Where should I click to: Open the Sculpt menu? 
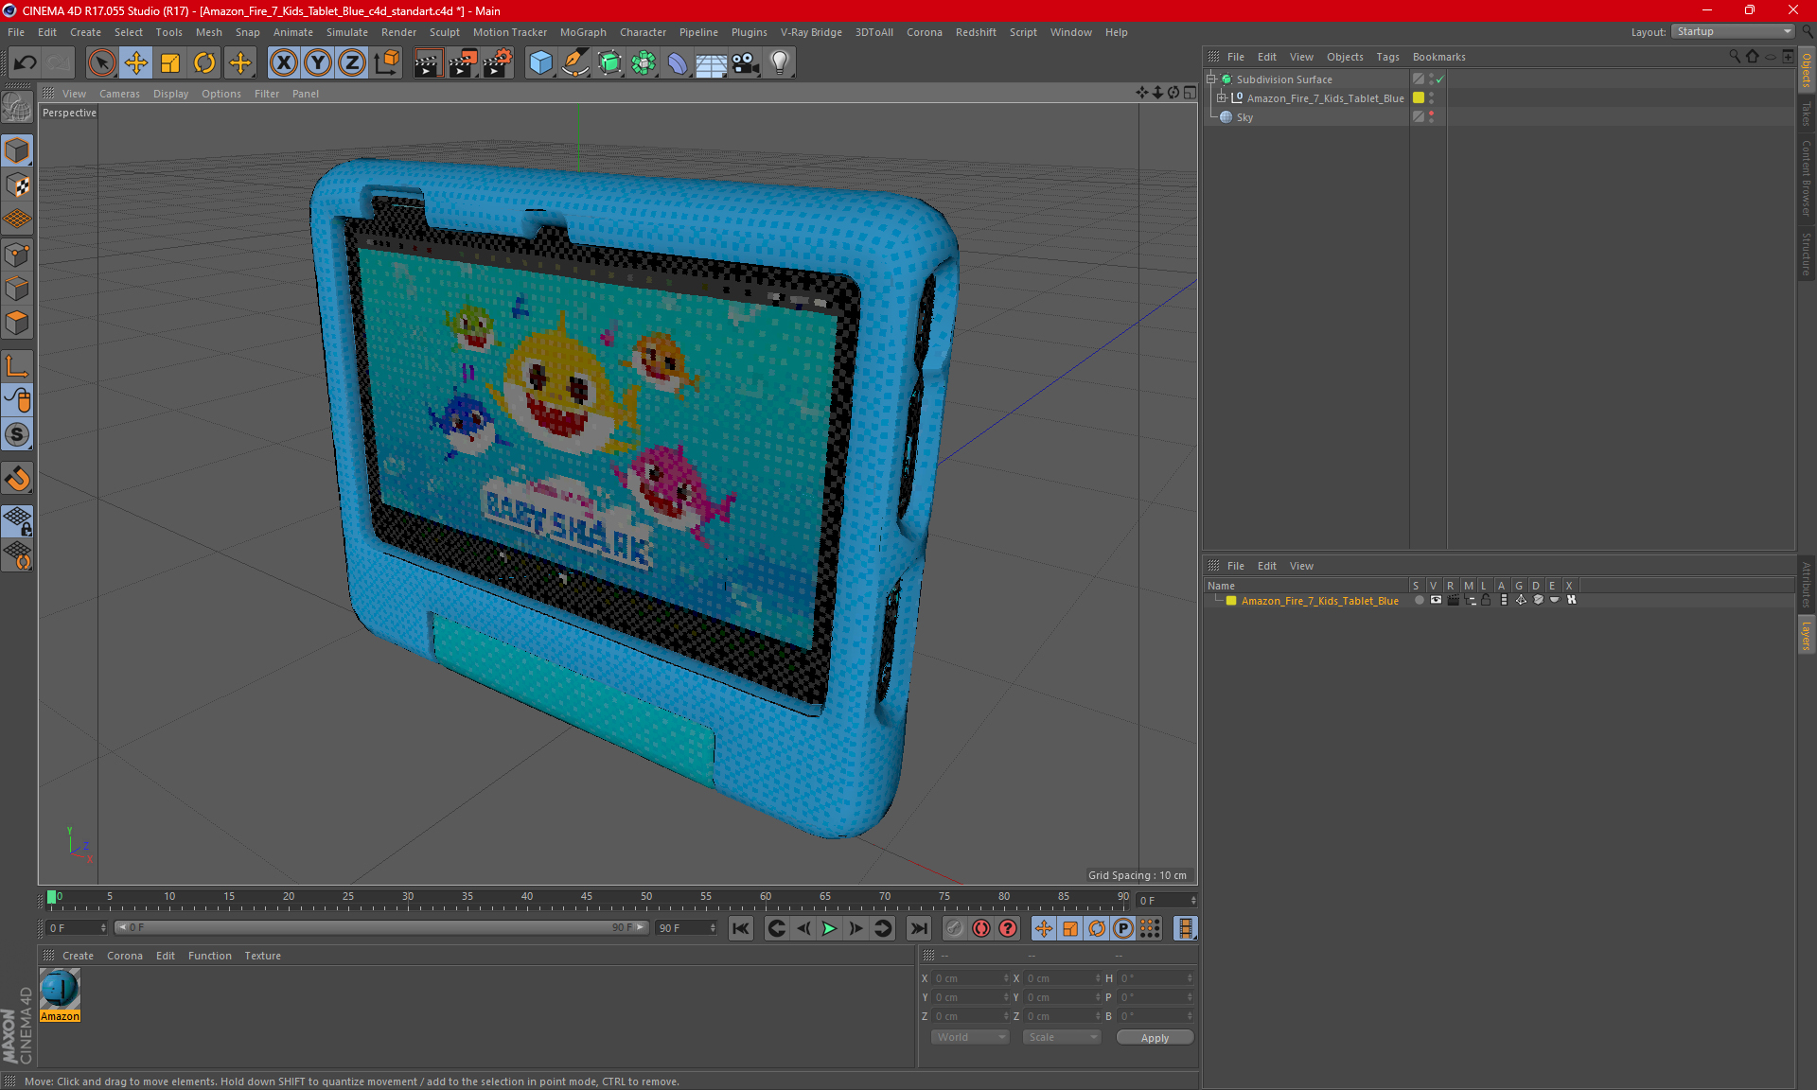(444, 32)
